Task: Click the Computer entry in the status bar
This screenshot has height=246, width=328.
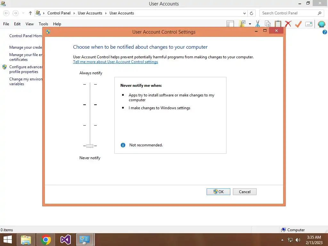Action: (293, 230)
